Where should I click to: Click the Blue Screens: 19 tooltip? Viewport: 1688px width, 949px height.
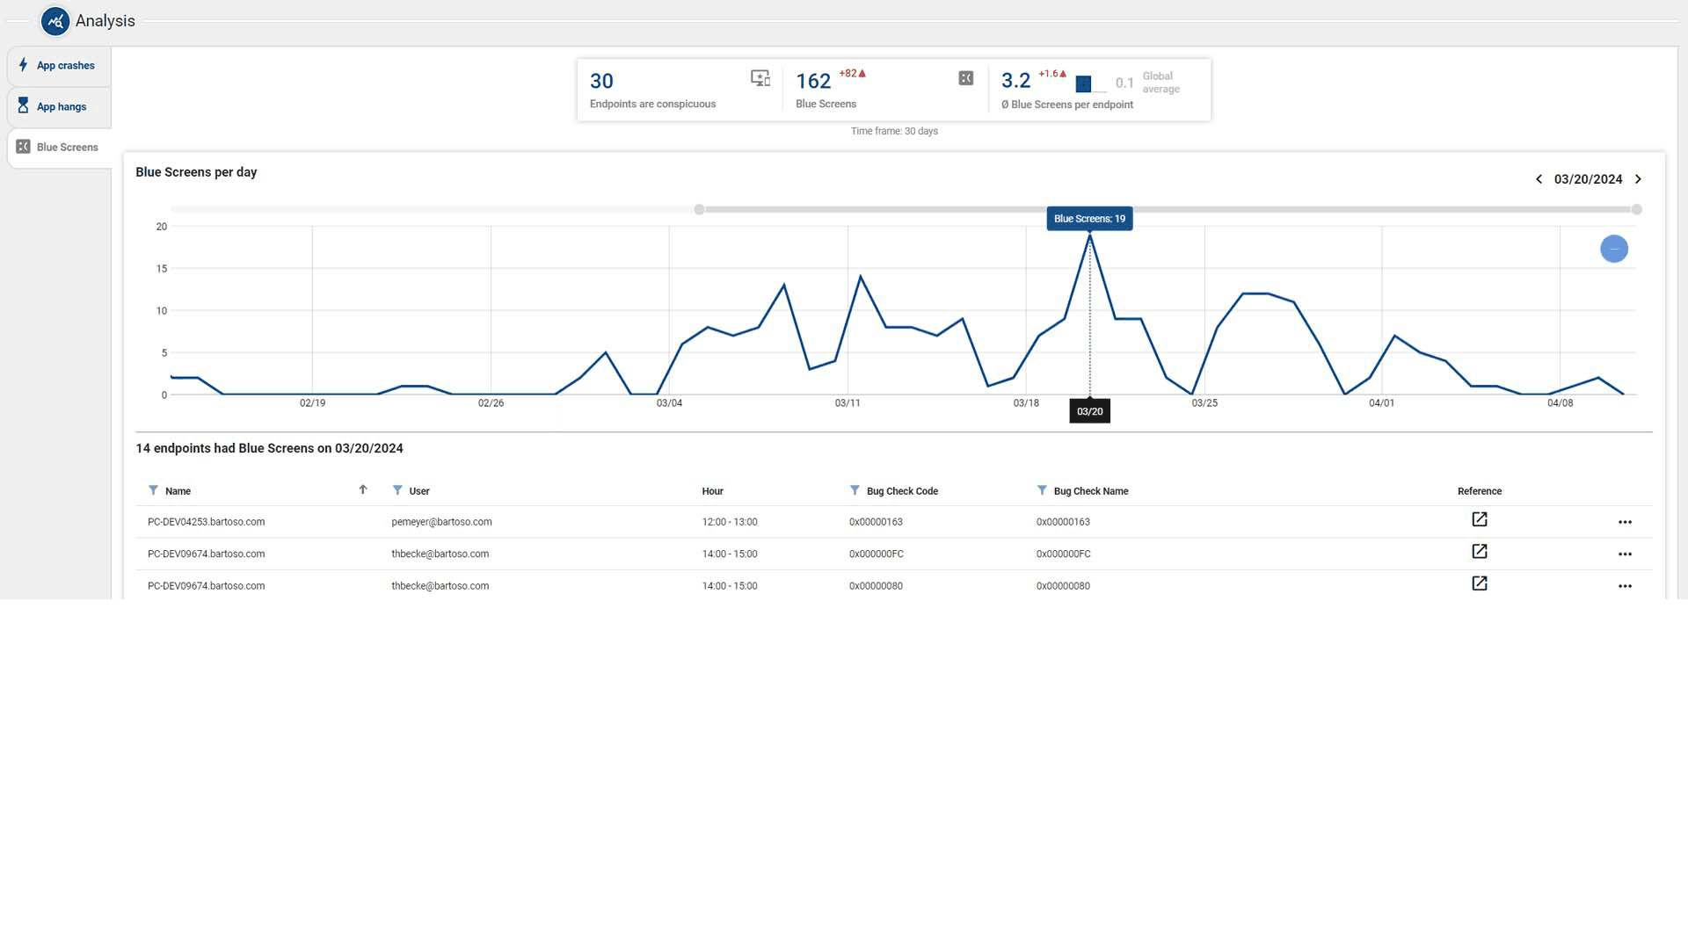click(x=1089, y=219)
